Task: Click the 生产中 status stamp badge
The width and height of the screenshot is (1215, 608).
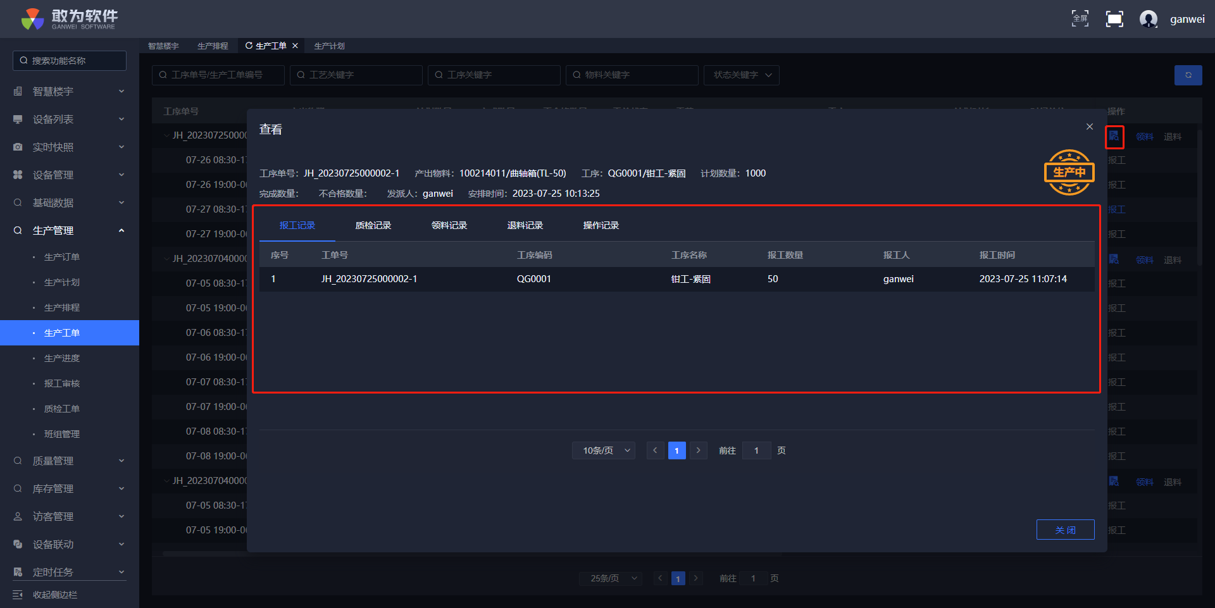Action: (1069, 172)
